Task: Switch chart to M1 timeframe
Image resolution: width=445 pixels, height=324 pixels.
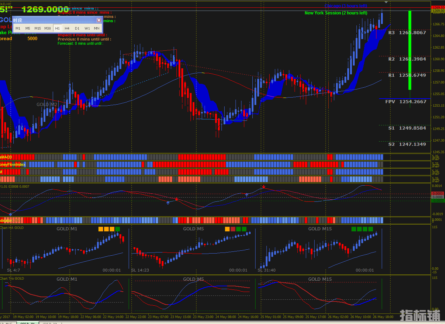Action: 18,29
